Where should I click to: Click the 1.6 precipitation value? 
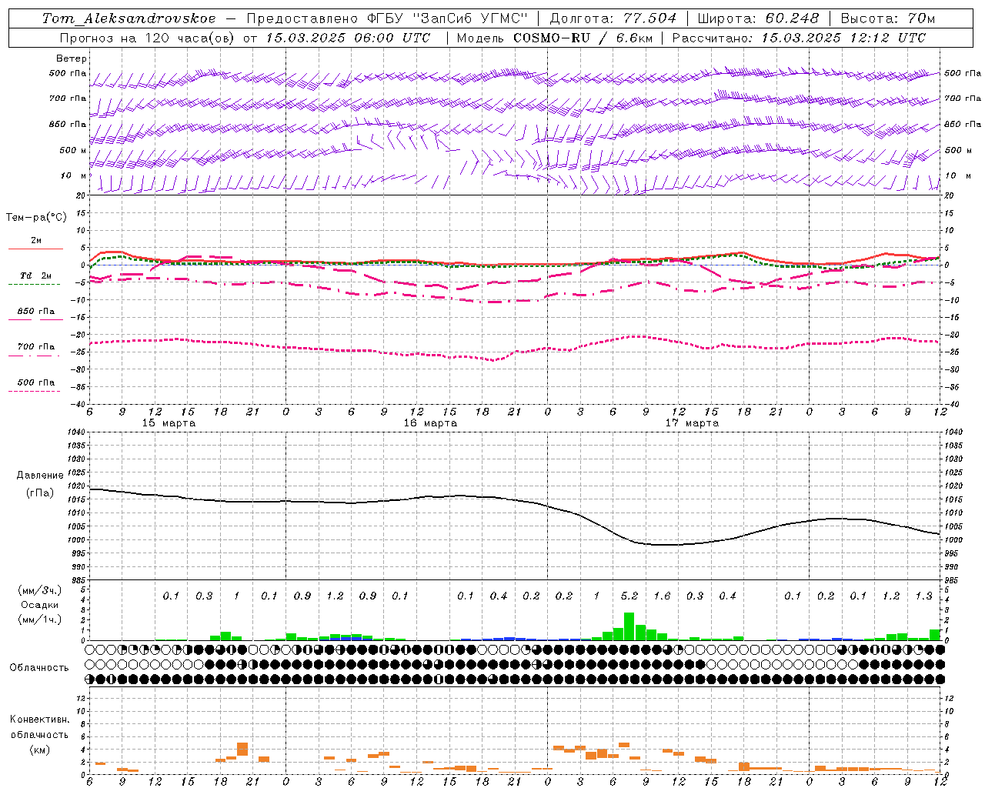click(662, 596)
